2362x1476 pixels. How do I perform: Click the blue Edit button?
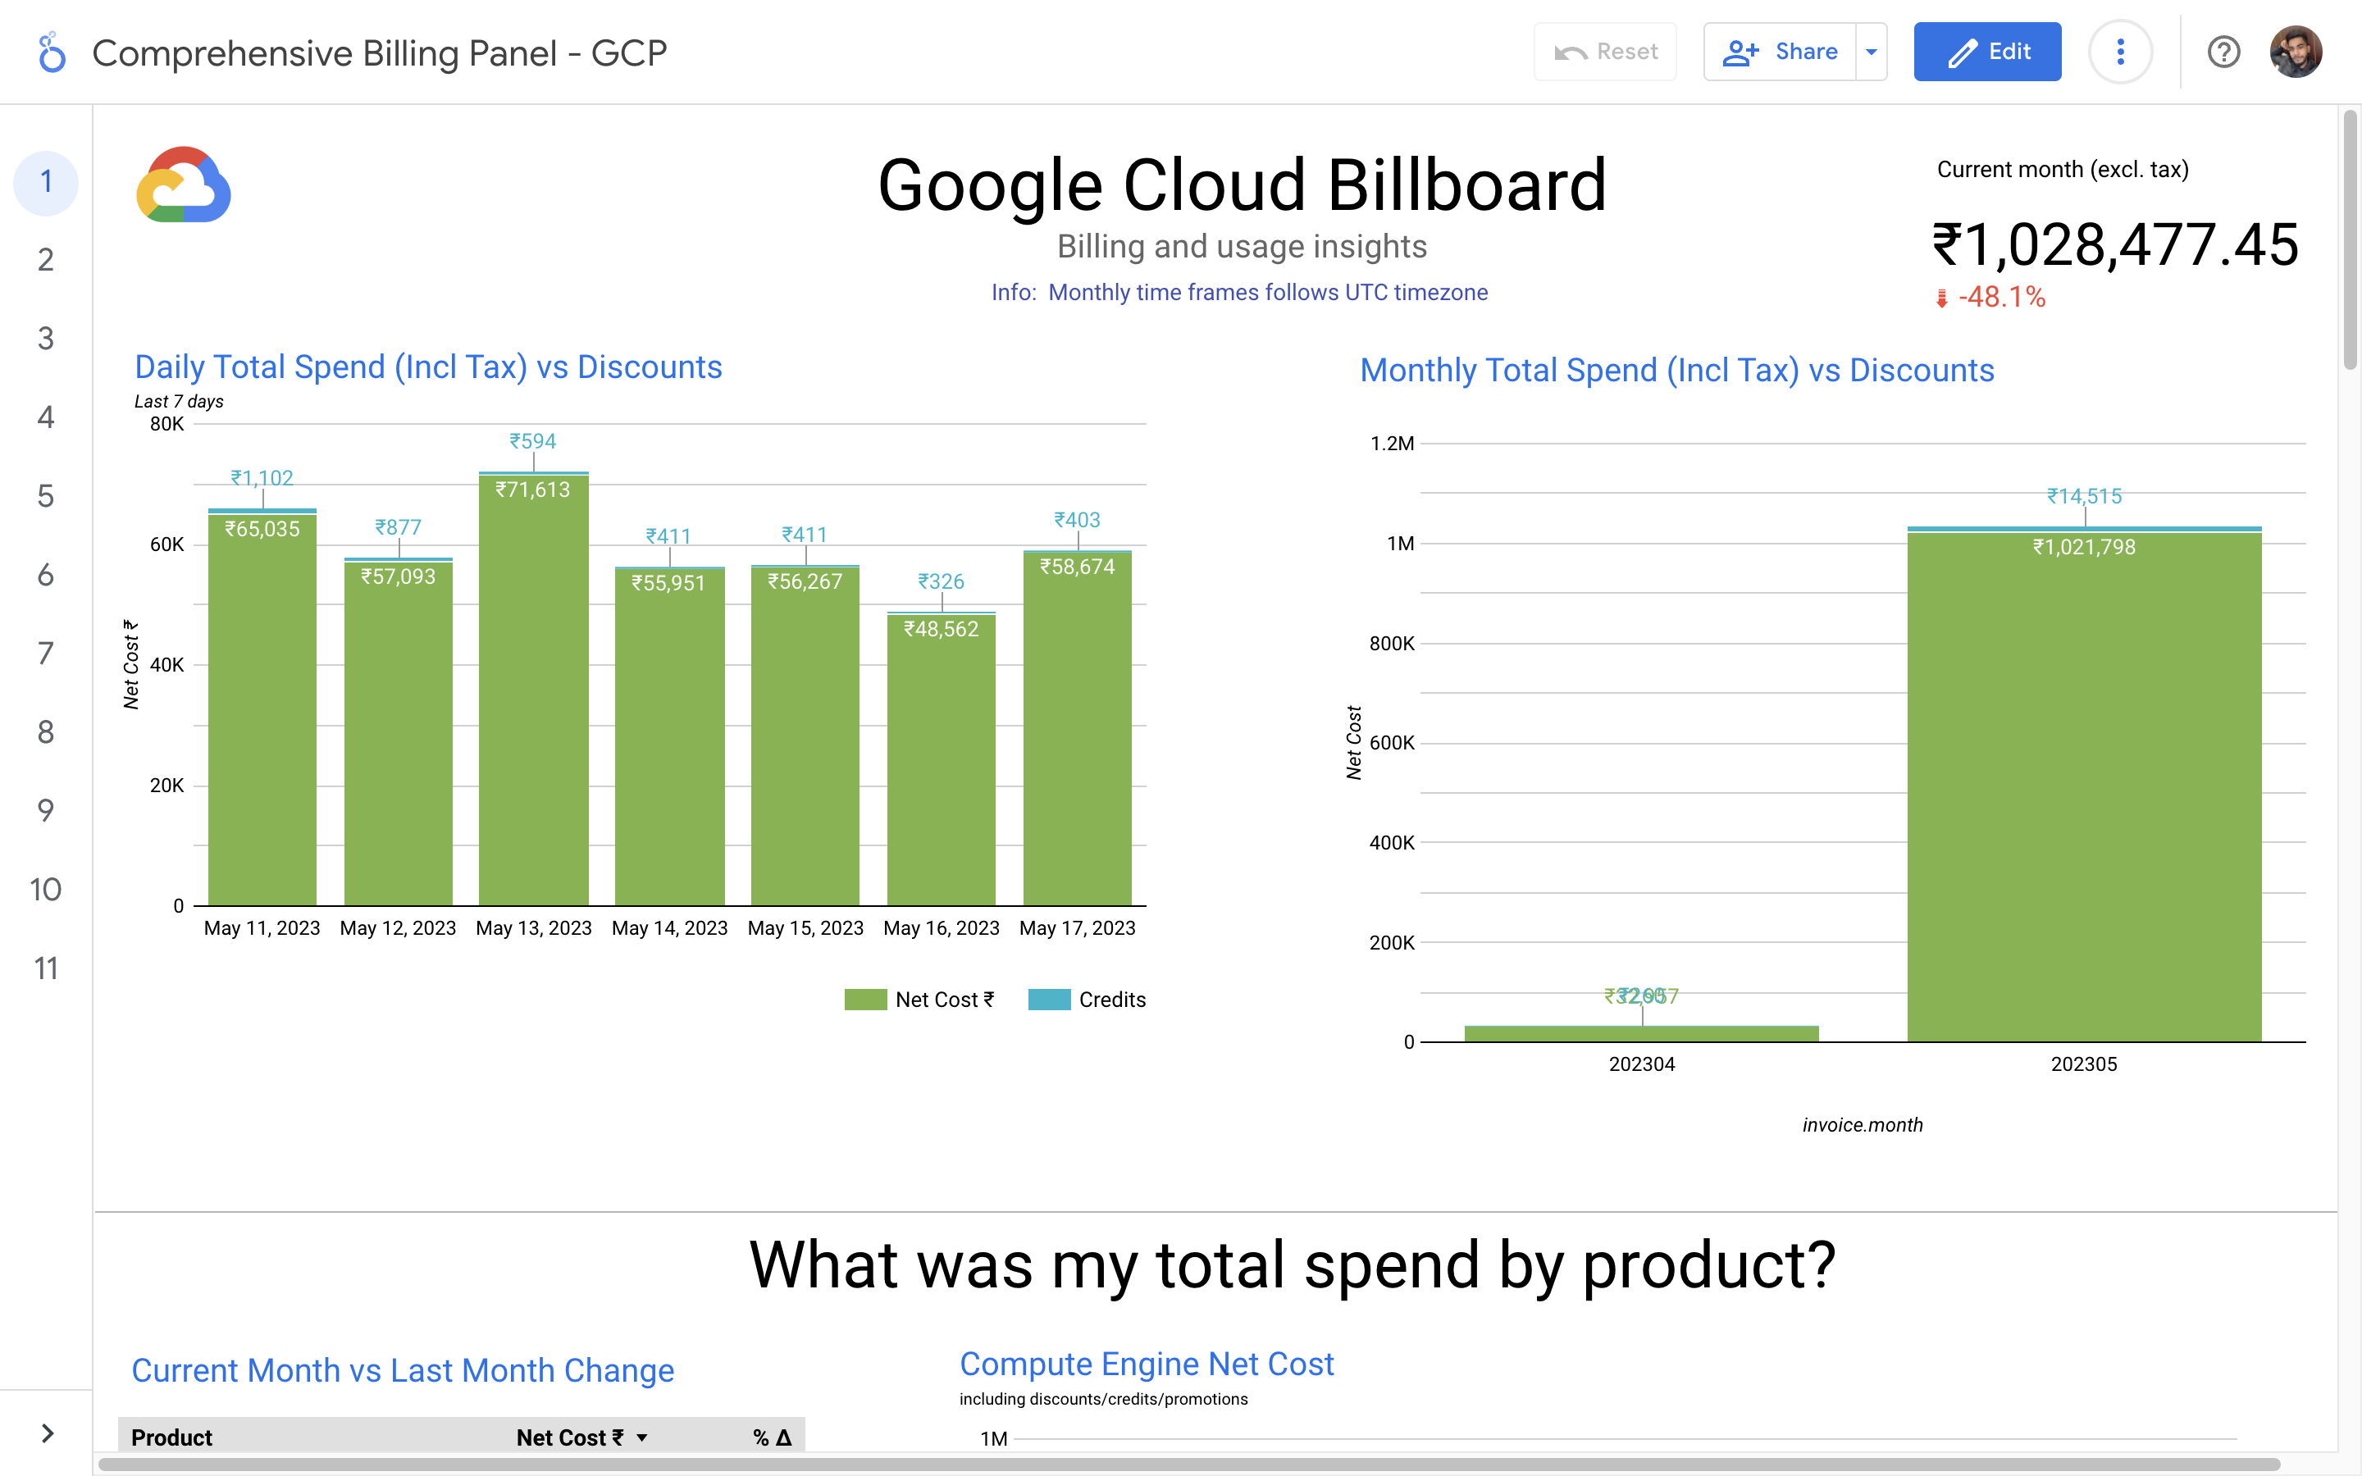pos(1987,52)
